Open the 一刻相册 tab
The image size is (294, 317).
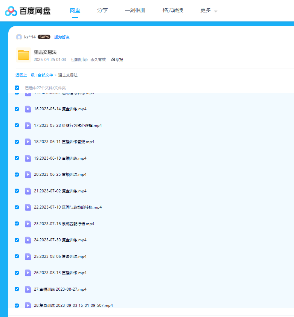pyautogui.click(x=135, y=11)
